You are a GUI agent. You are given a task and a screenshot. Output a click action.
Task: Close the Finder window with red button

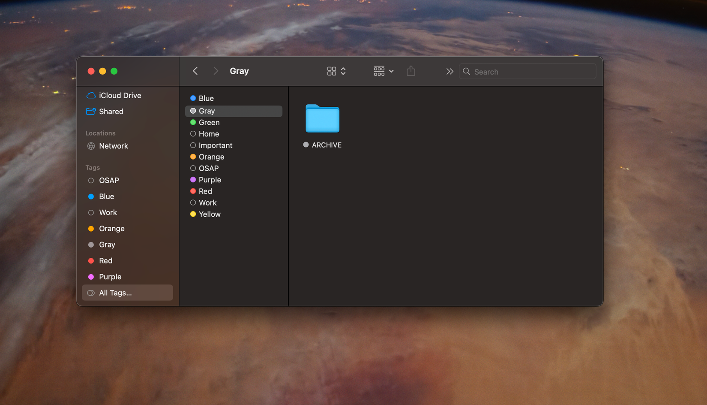pos(91,71)
